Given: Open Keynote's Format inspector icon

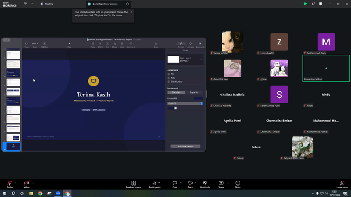Looking at the screenshot, I should [x=181, y=44].
